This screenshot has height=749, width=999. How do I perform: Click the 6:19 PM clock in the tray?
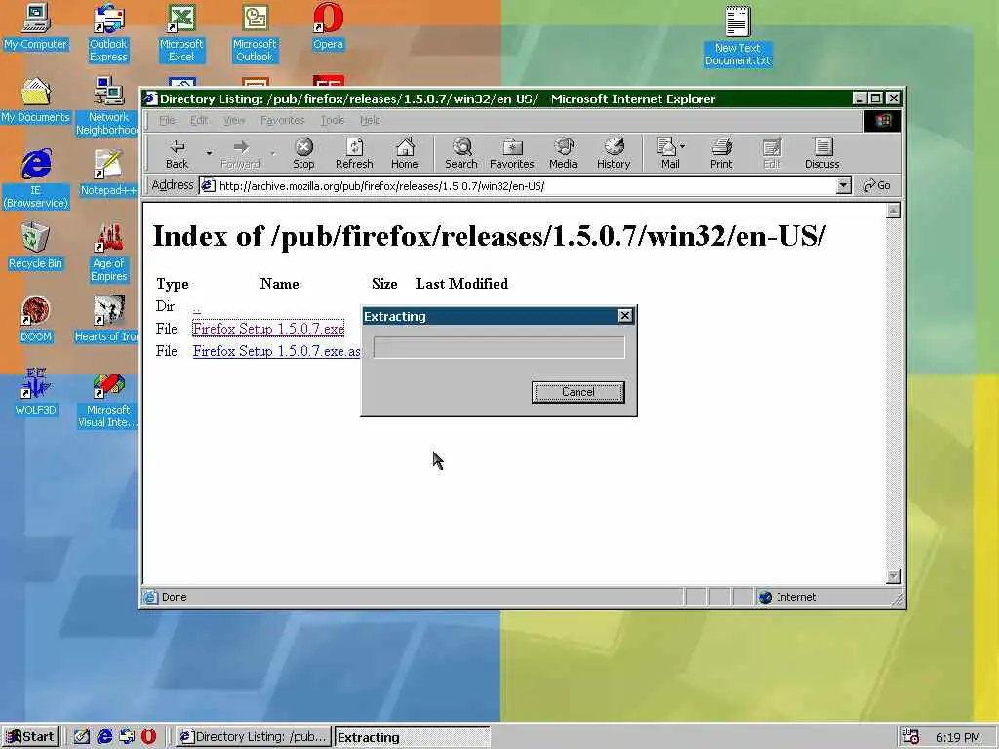958,737
